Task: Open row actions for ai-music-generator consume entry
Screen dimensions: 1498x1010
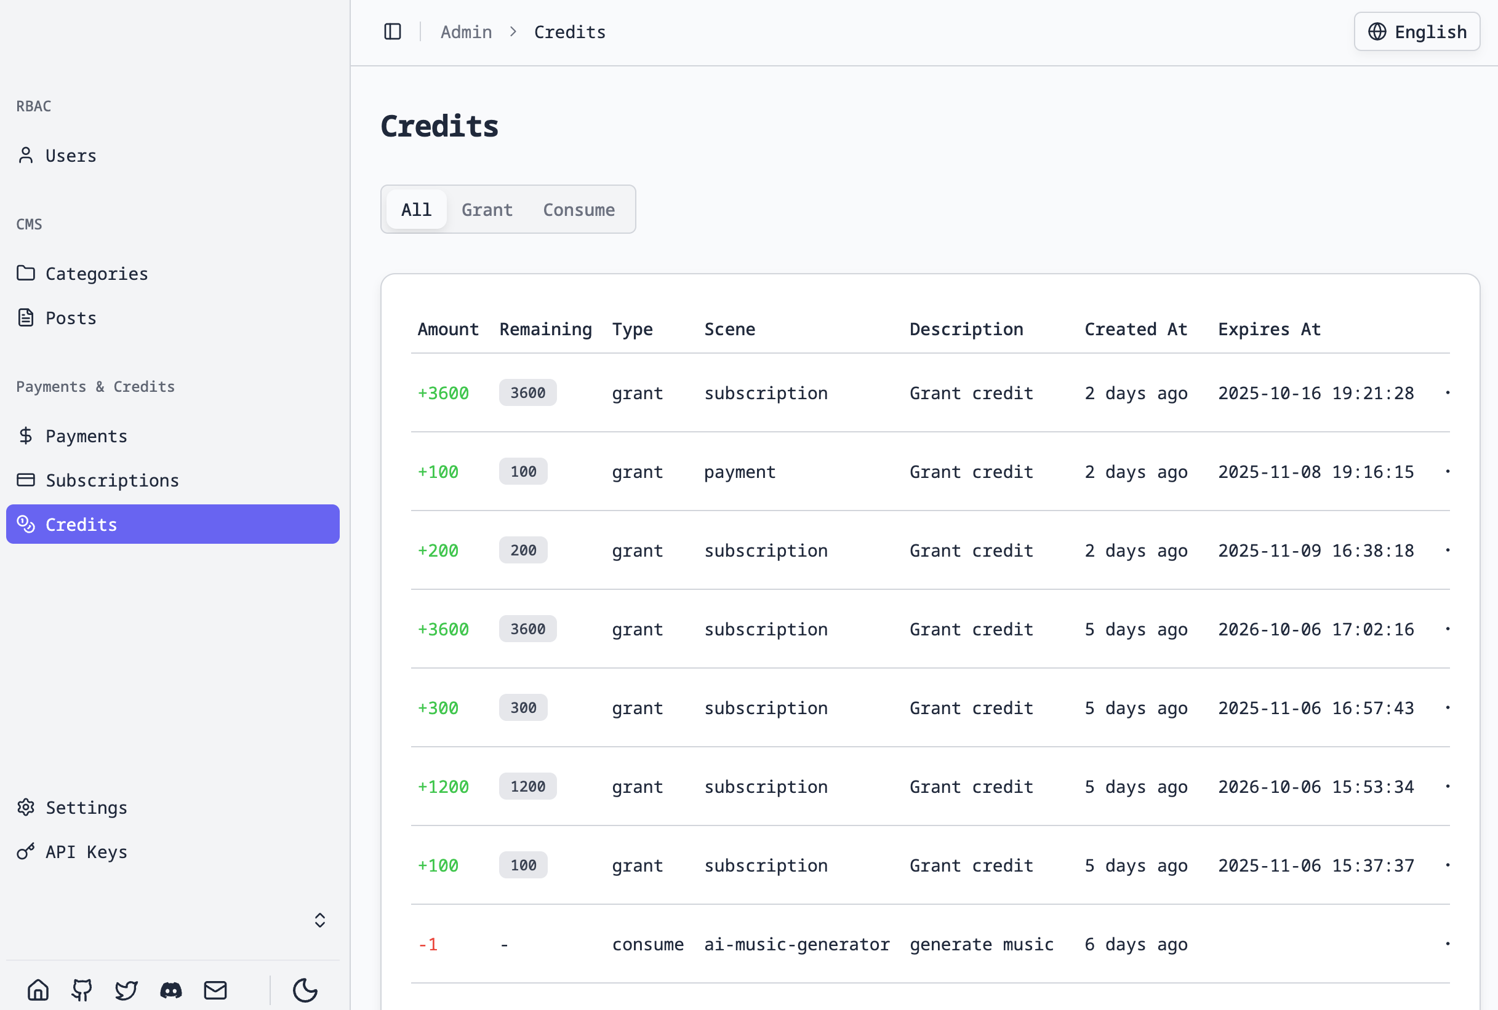Action: pos(1447,944)
